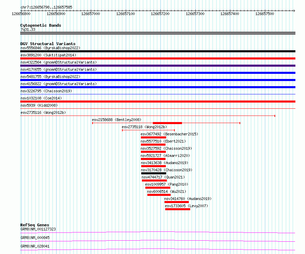
Task: Select the red bar under esv3677492
Action: 154,137
